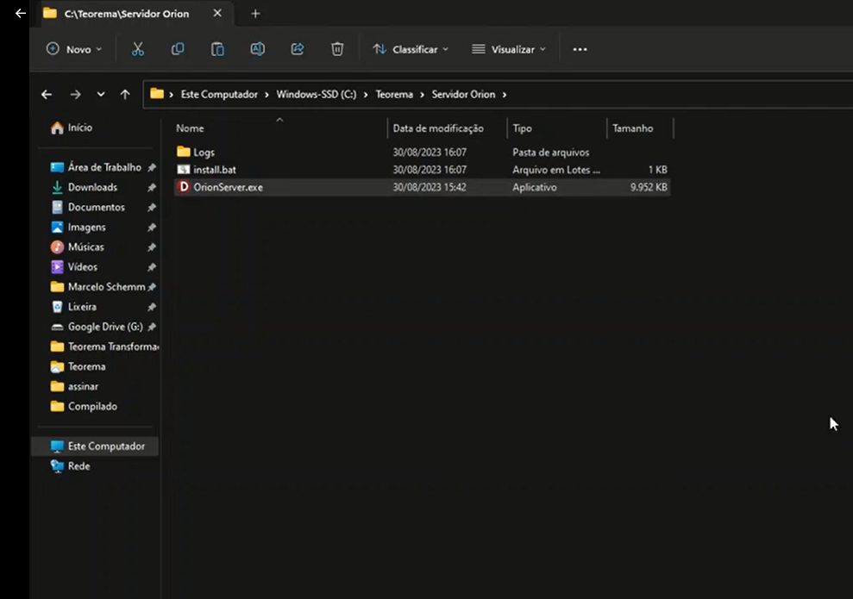853x599 pixels.
Task: Open Vídeos in the sidebar
Action: pos(74,267)
